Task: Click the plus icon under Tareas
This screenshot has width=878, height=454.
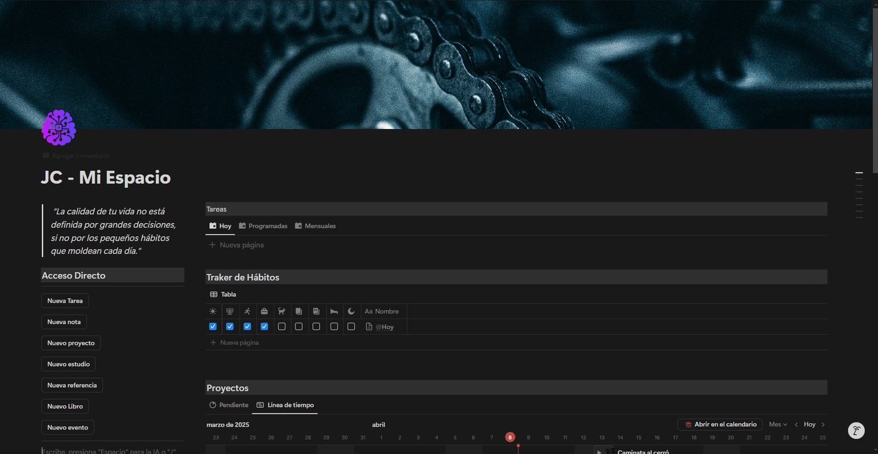Action: (x=212, y=245)
